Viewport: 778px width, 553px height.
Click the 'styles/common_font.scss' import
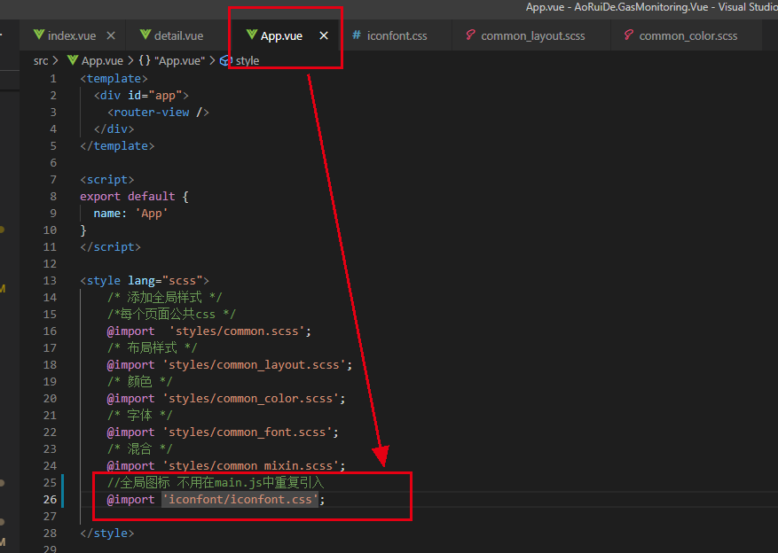tap(223, 432)
